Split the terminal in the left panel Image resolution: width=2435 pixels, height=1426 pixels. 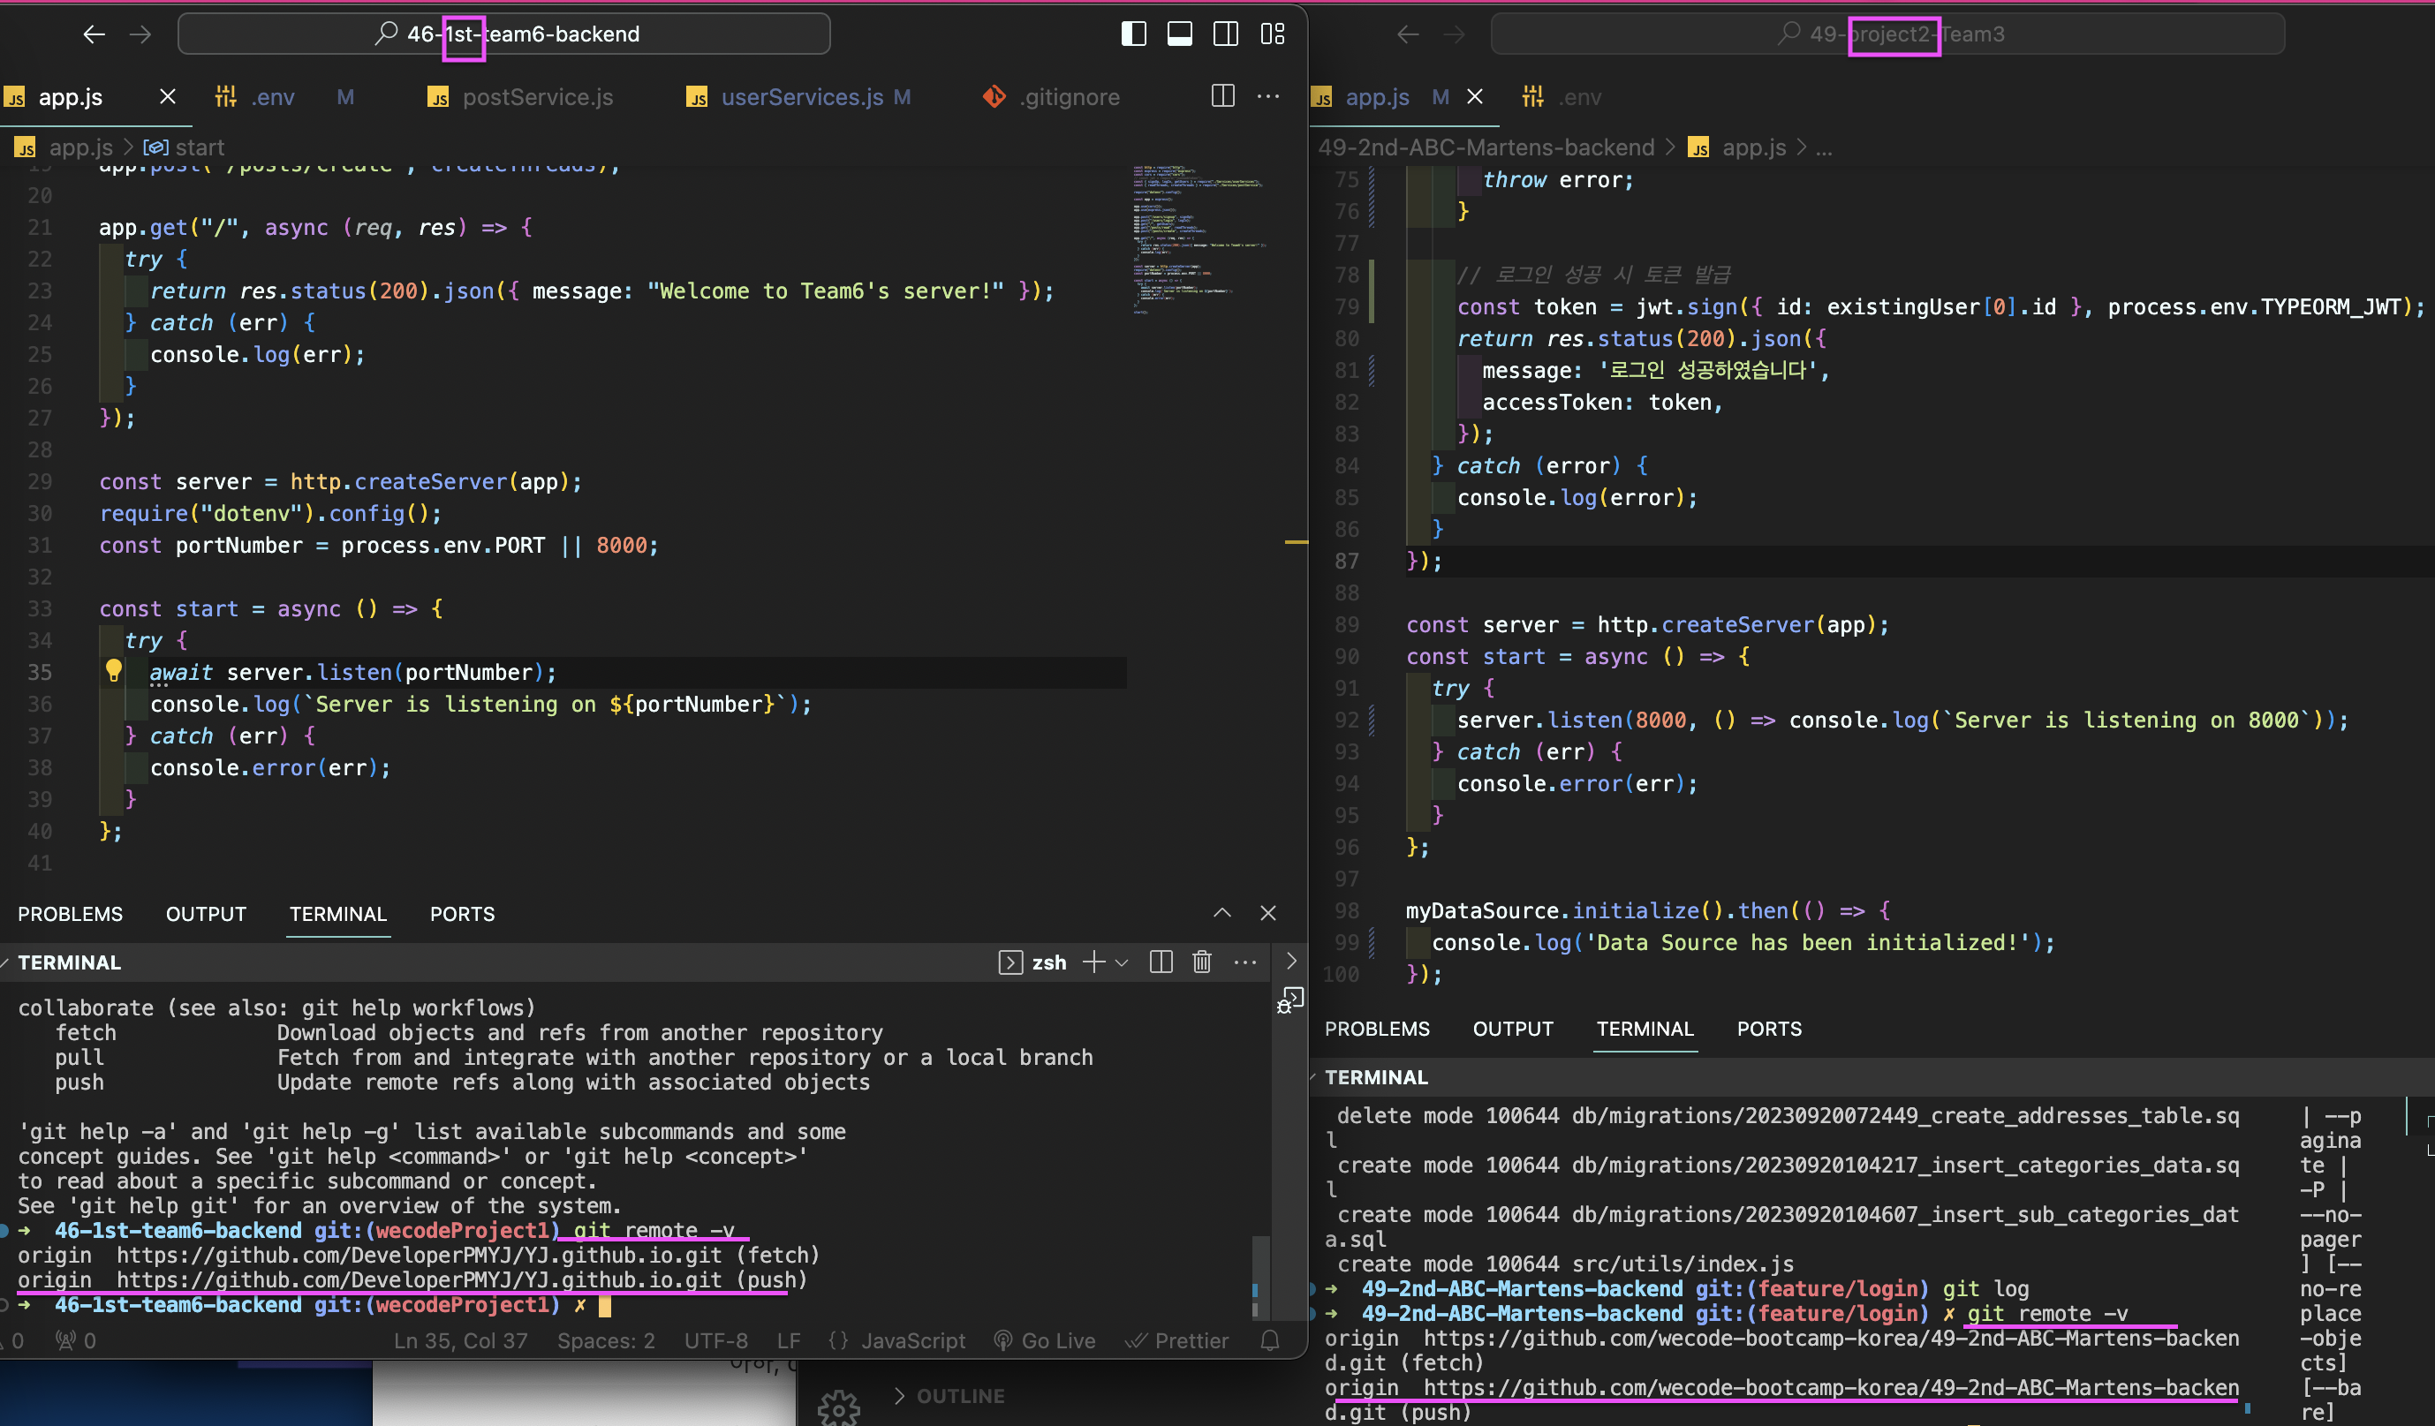1161,962
